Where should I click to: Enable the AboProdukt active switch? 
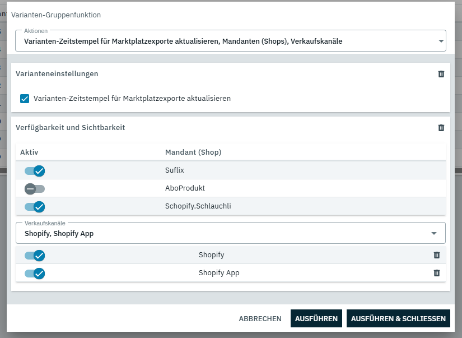tap(35, 188)
